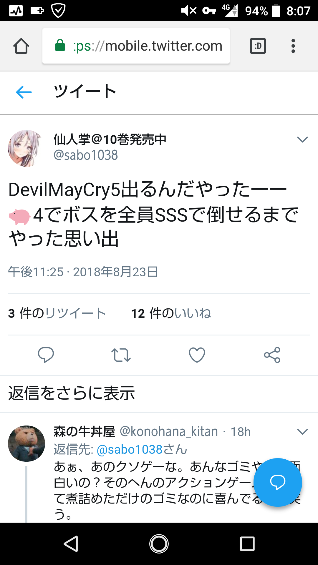Tap Android back navigation button
The width and height of the screenshot is (318, 565).
tap(71, 544)
